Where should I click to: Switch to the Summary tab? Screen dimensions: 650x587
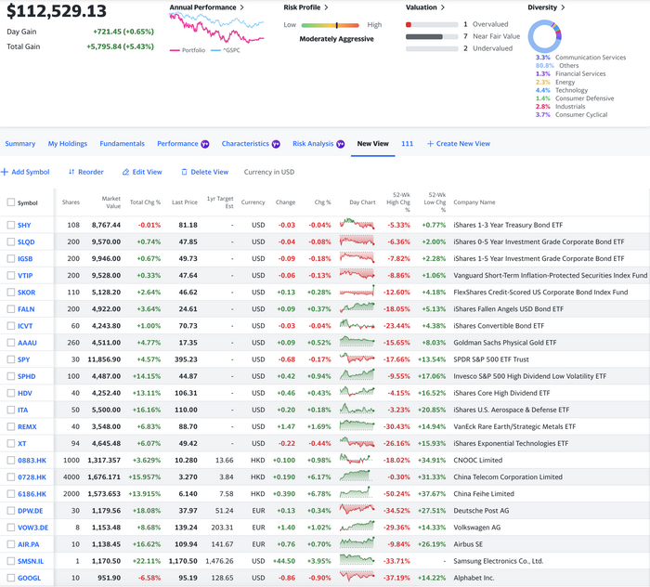[x=19, y=143]
